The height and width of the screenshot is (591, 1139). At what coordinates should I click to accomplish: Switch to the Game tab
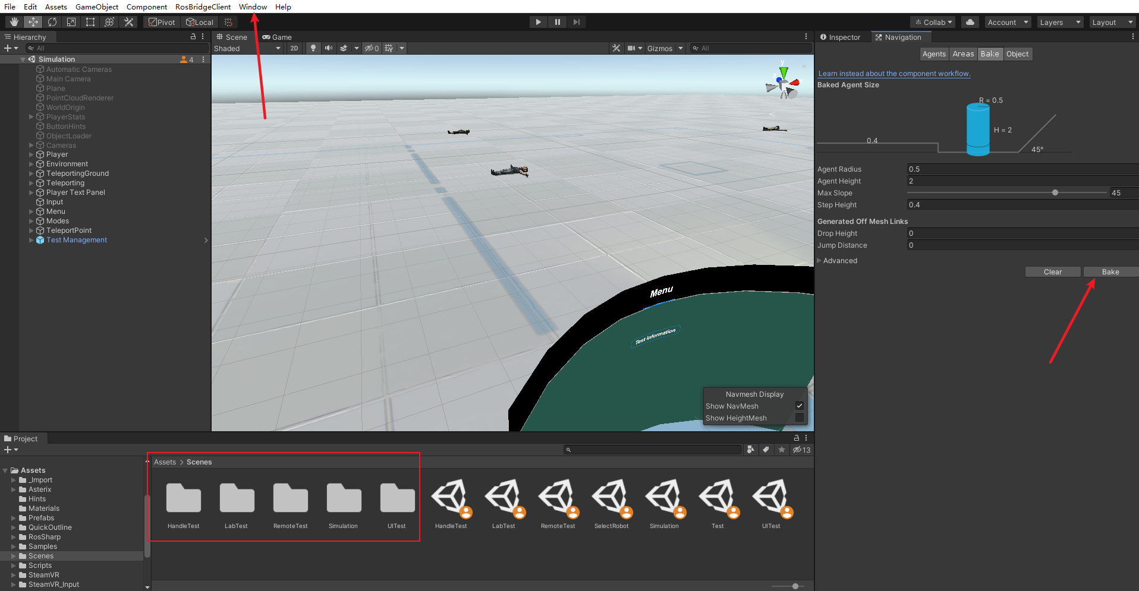pos(277,37)
